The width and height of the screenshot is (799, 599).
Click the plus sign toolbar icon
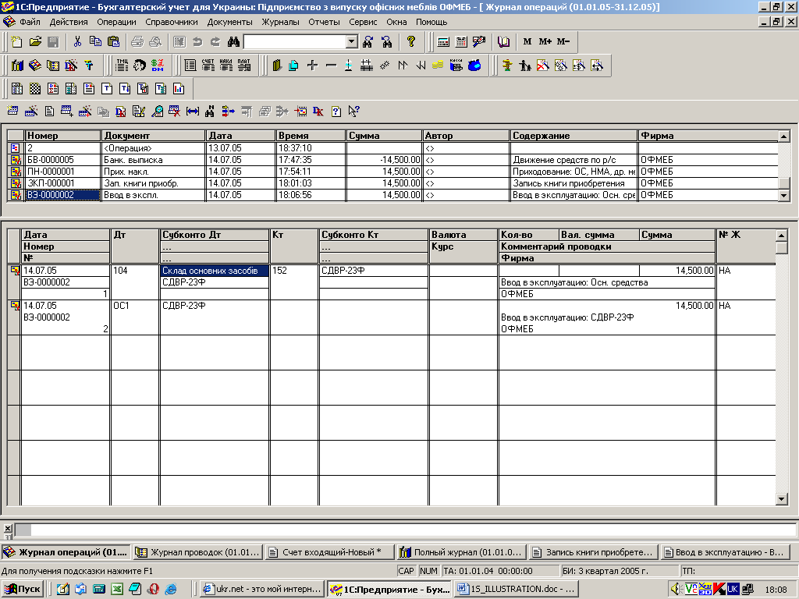[312, 66]
